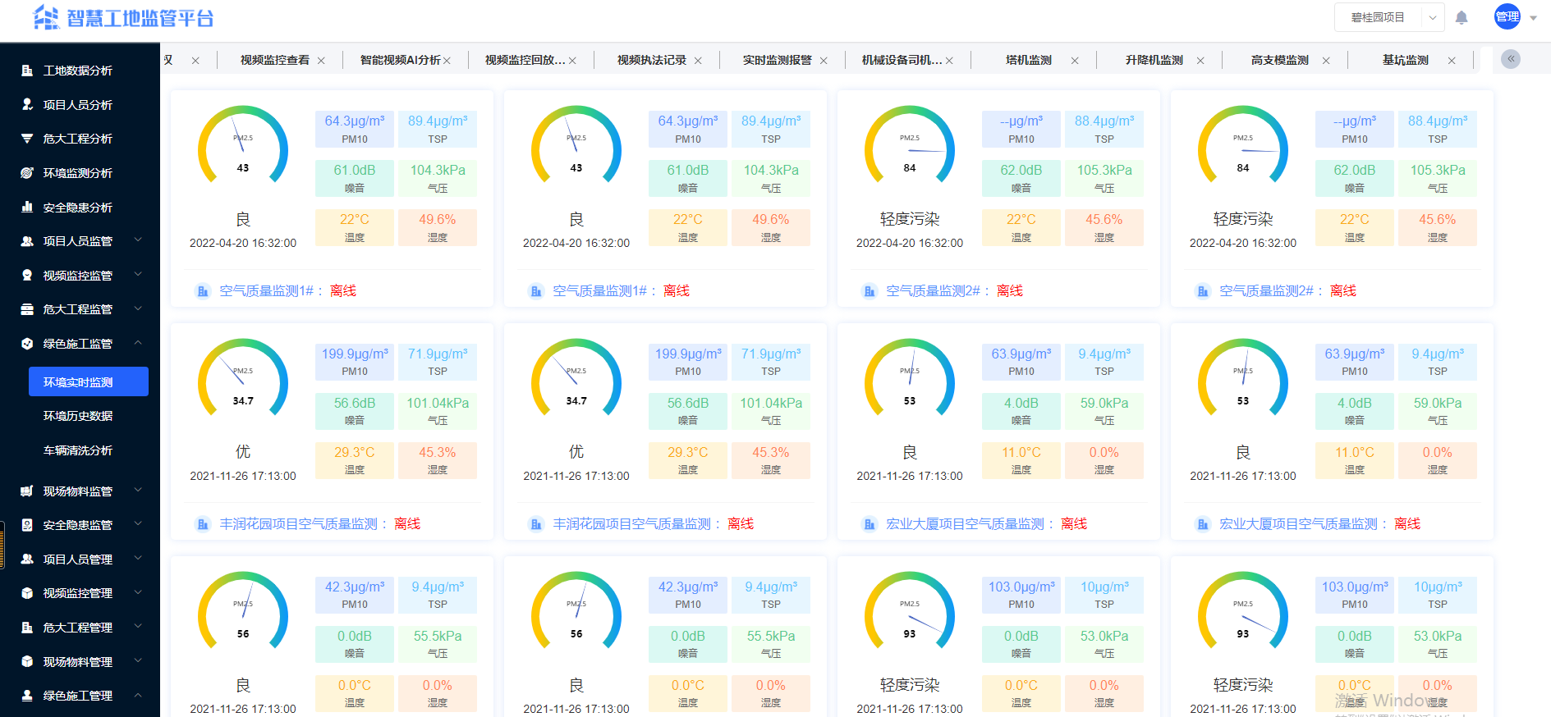The image size is (1551, 717).
Task: Click the 环境监测分析 sidebar icon
Action: 27,173
